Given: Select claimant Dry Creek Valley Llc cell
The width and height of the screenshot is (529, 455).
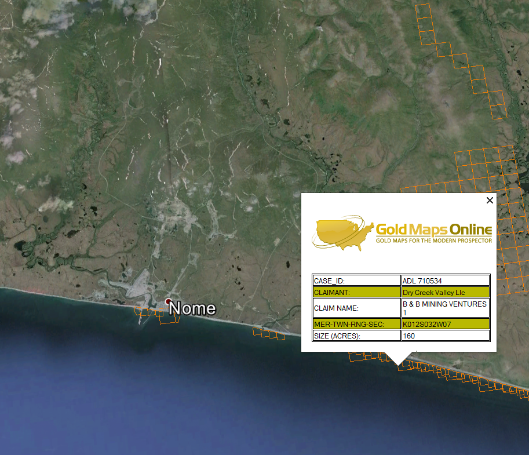Looking at the screenshot, I should 446,292.
